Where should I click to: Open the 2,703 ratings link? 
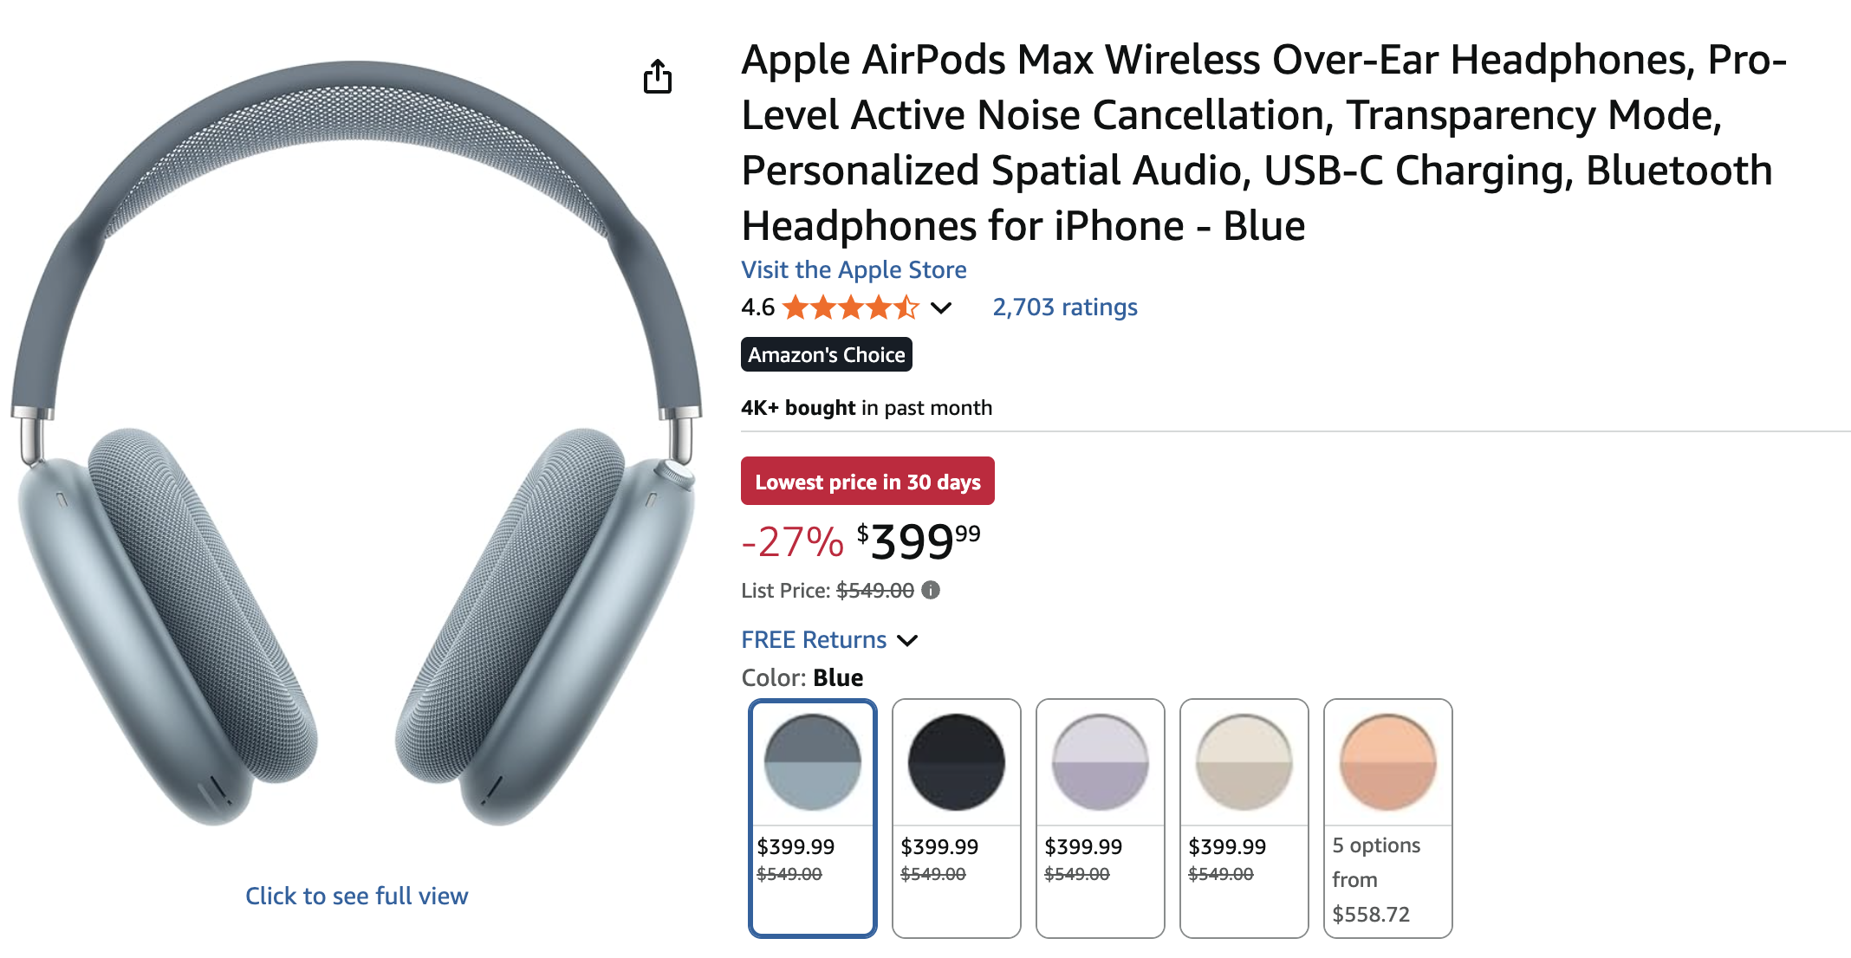tap(1065, 307)
